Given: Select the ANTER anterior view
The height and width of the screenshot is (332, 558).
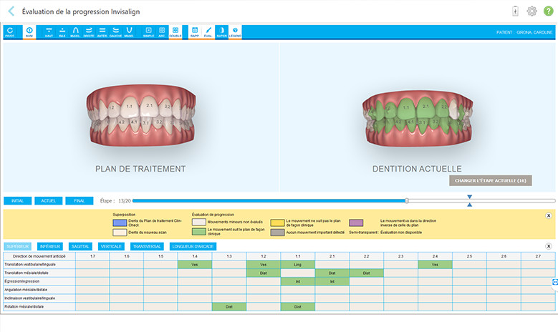Looking at the screenshot, I should point(102,32).
